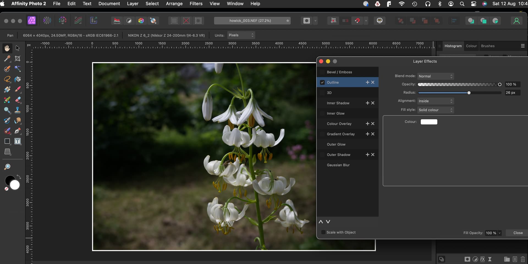This screenshot has height=264, width=528.
Task: Select the Artistic Text tool
Action: coord(18,141)
